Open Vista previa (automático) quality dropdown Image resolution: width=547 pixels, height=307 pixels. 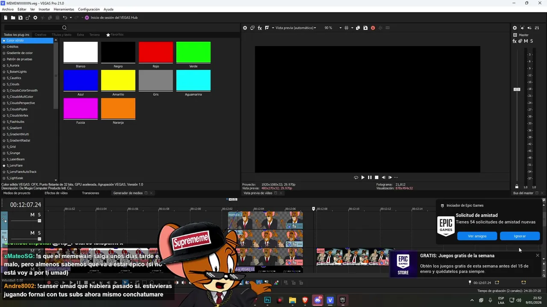296,28
